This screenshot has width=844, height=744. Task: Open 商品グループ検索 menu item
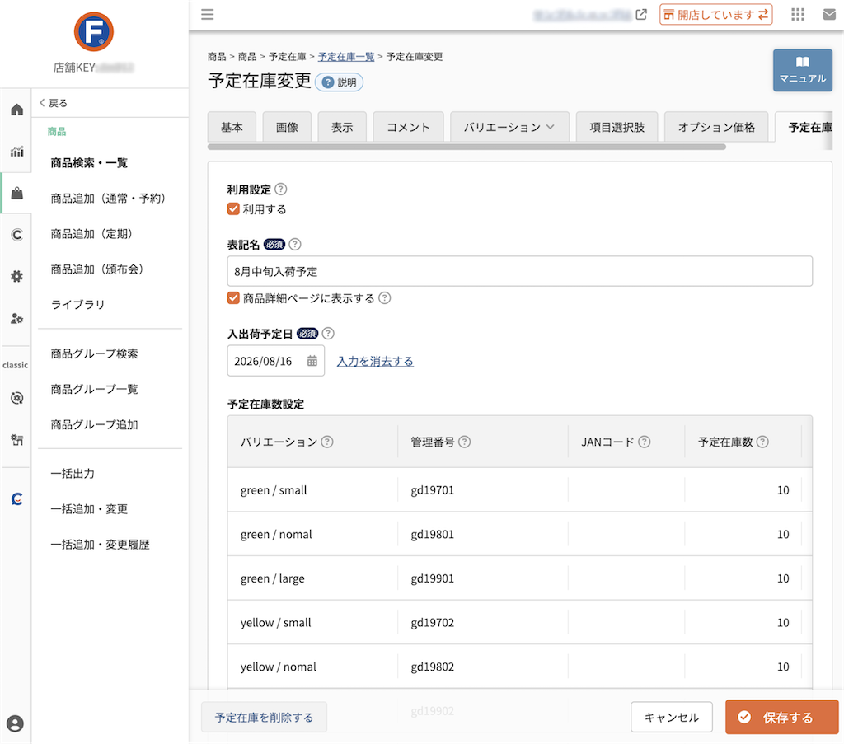tap(94, 353)
